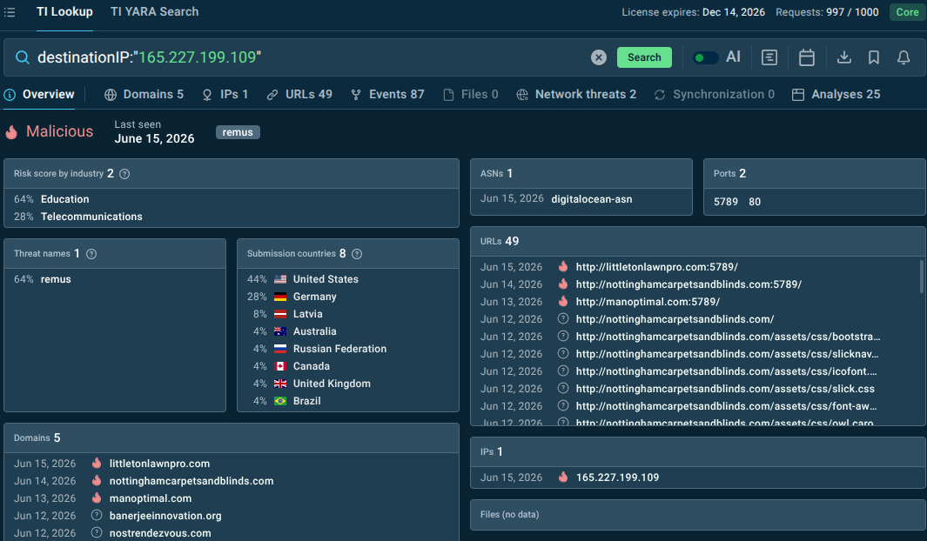Click the green Search button
This screenshot has width=927, height=541.
[x=644, y=57]
